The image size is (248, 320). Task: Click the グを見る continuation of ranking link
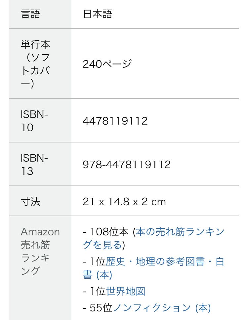click(x=102, y=245)
